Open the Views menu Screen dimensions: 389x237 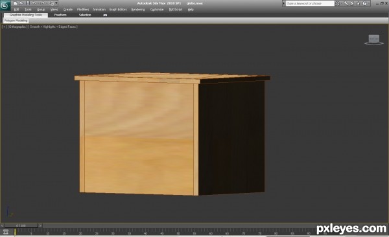(54, 10)
